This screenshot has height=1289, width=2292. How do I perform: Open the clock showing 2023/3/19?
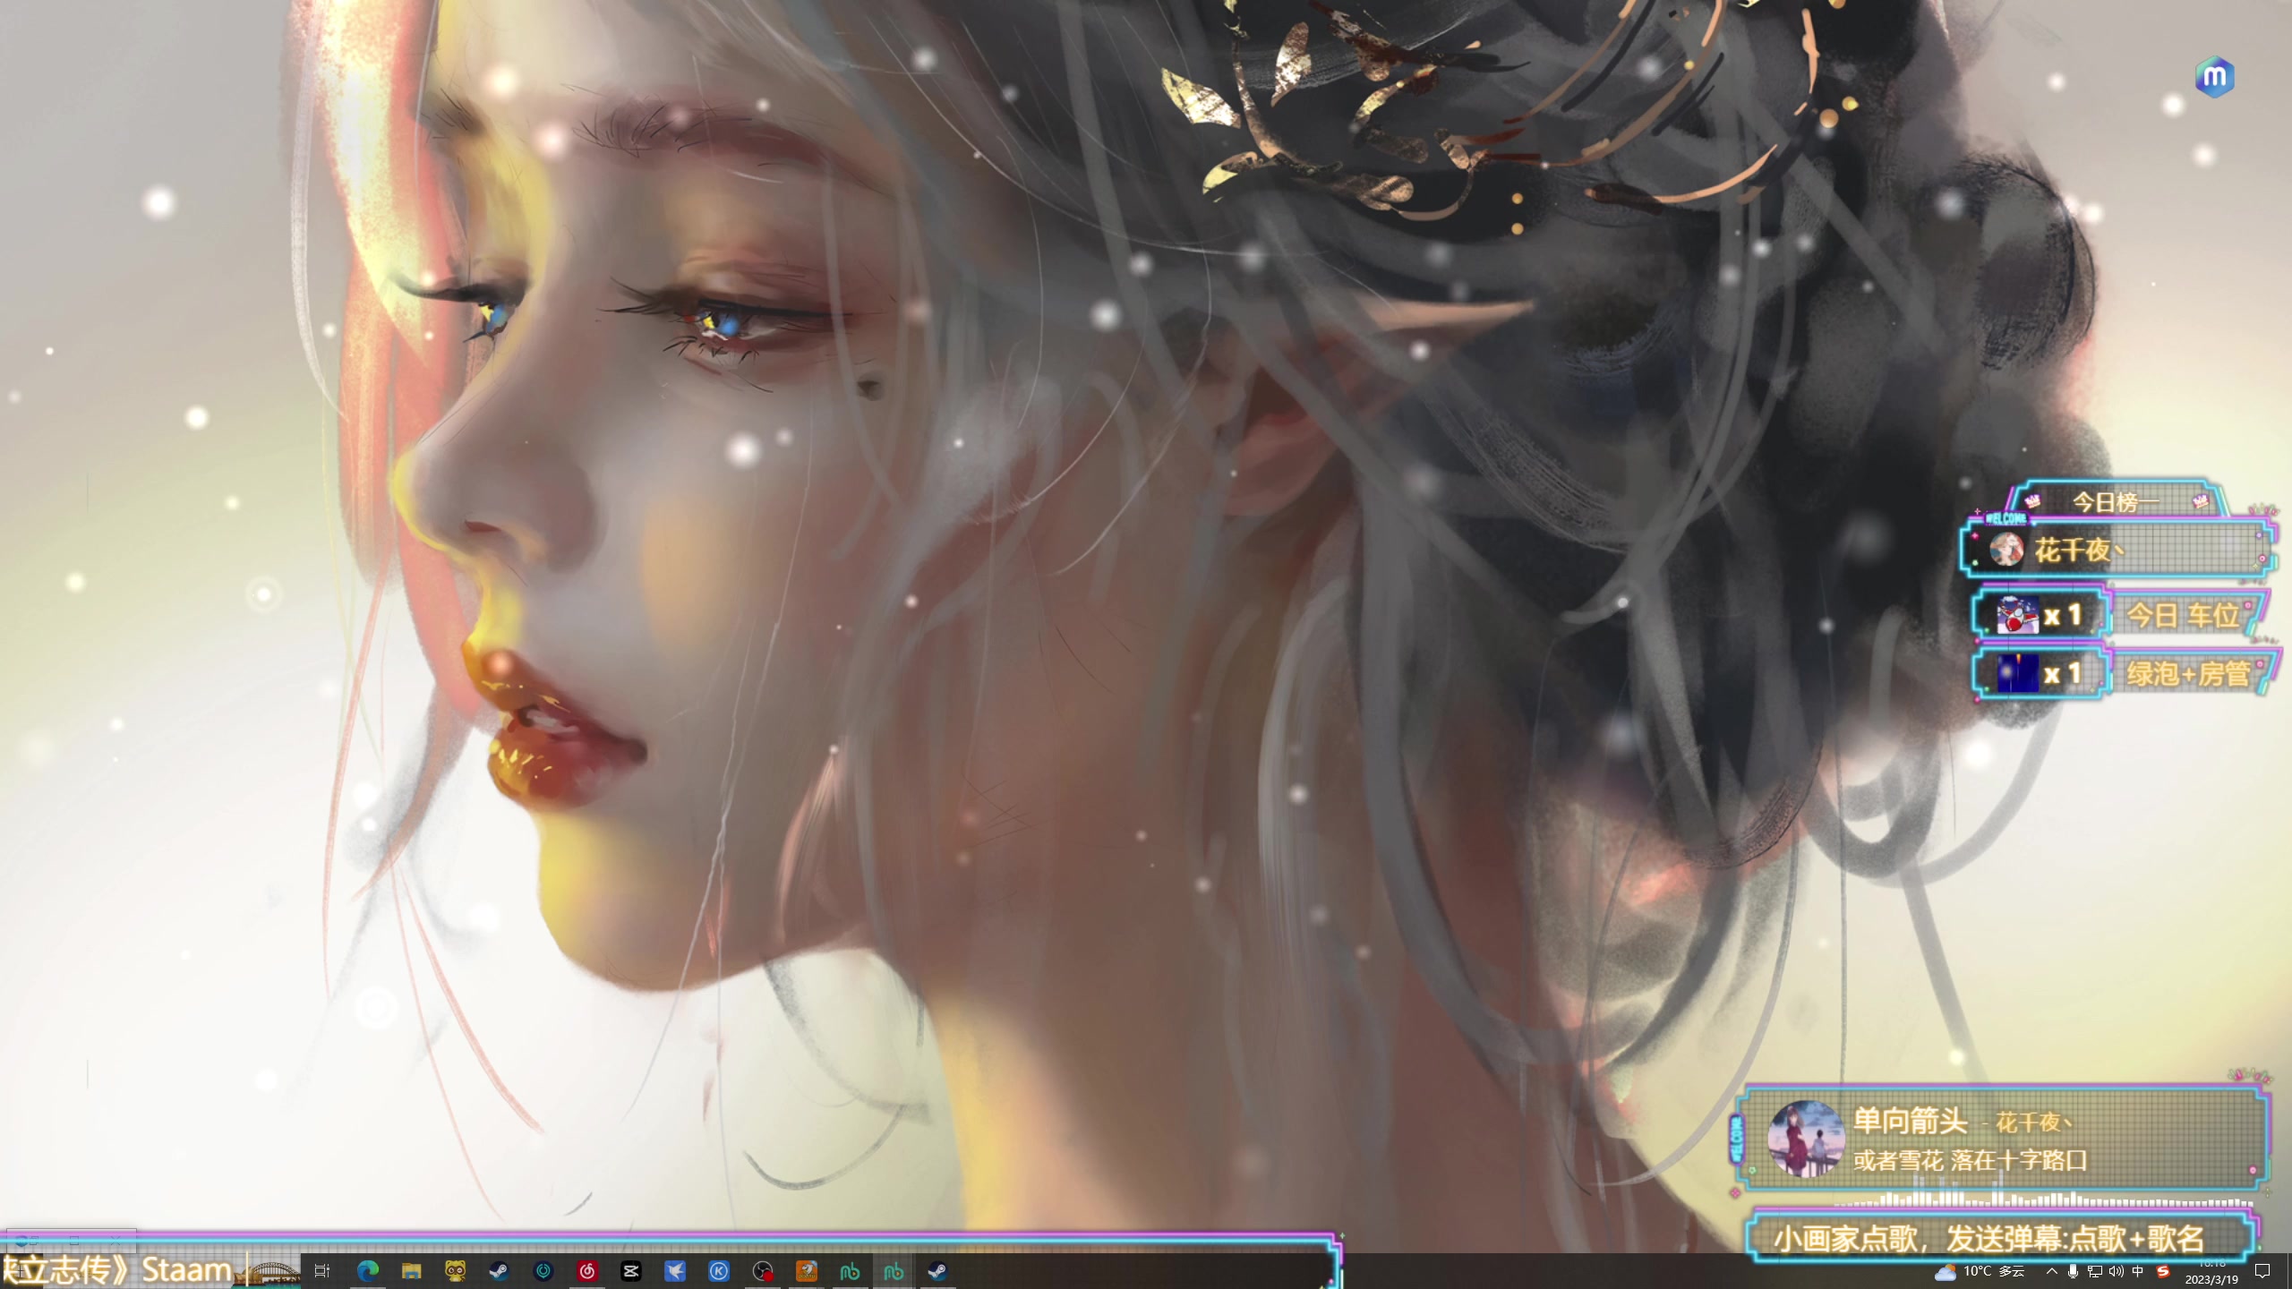coord(2211,1272)
